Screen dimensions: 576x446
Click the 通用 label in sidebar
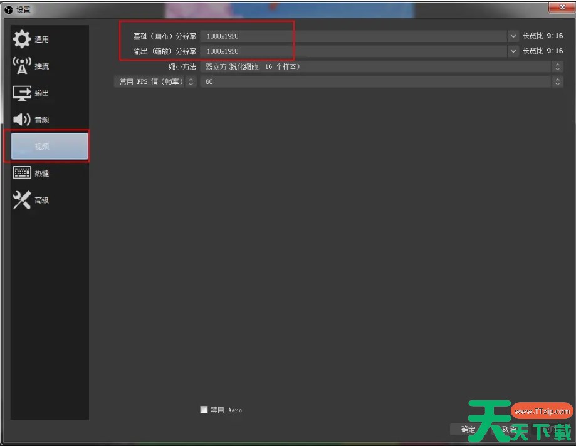[41, 39]
